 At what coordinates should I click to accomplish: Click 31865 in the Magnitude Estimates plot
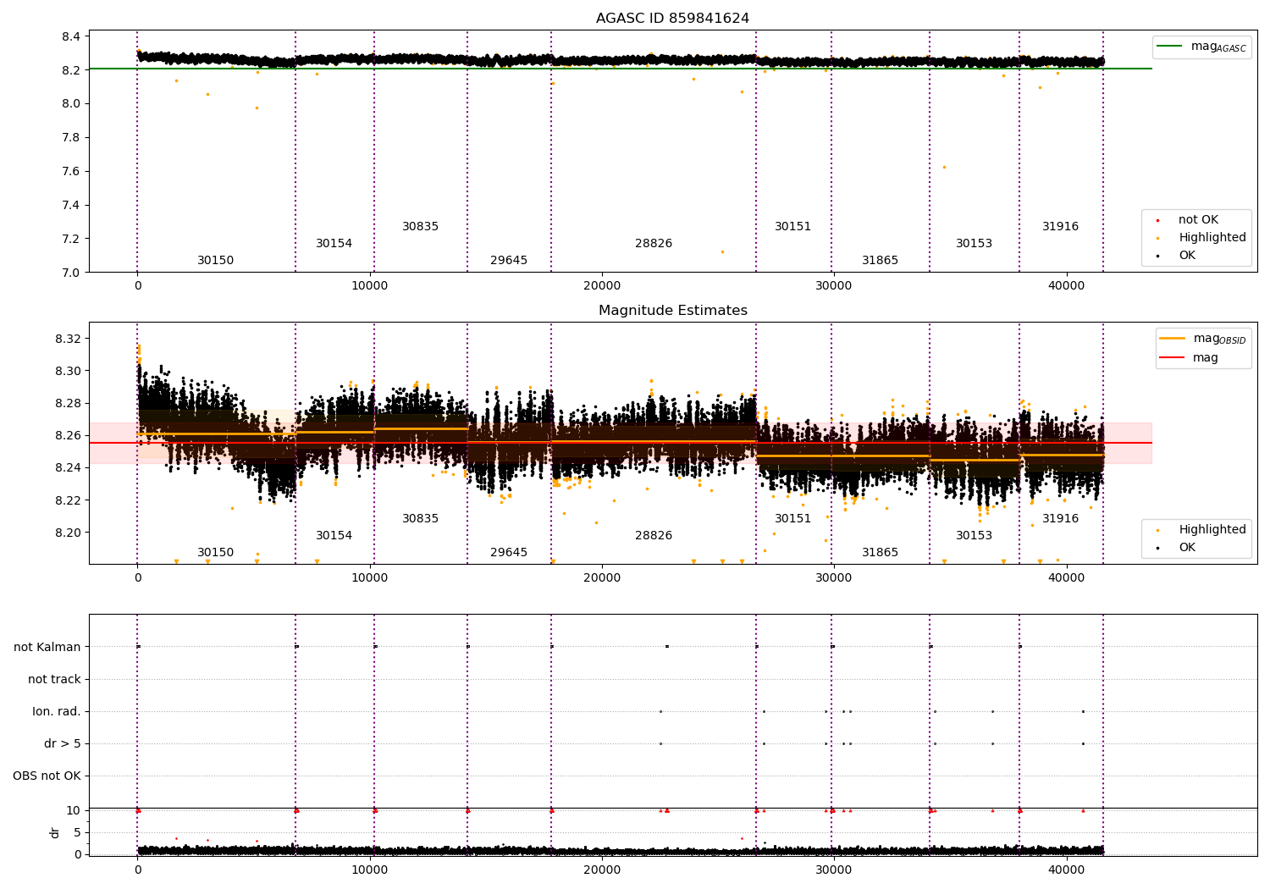click(x=881, y=553)
